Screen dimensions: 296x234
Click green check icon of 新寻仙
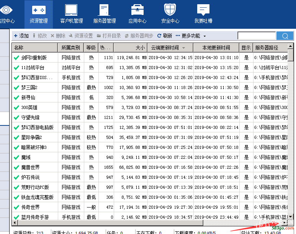[x=16, y=97]
